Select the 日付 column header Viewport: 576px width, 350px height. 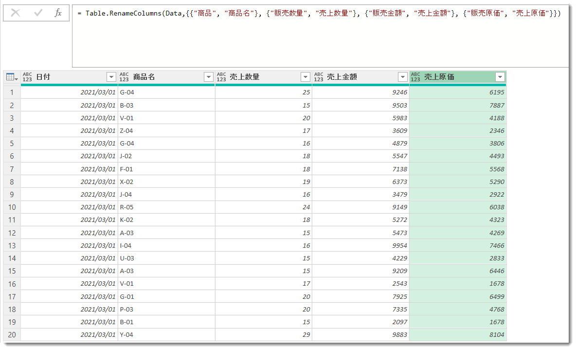tap(69, 77)
